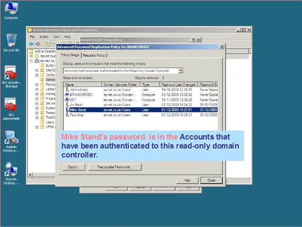Click the Export button
Image resolution: width=302 pixels, height=227 pixels.
(x=74, y=167)
